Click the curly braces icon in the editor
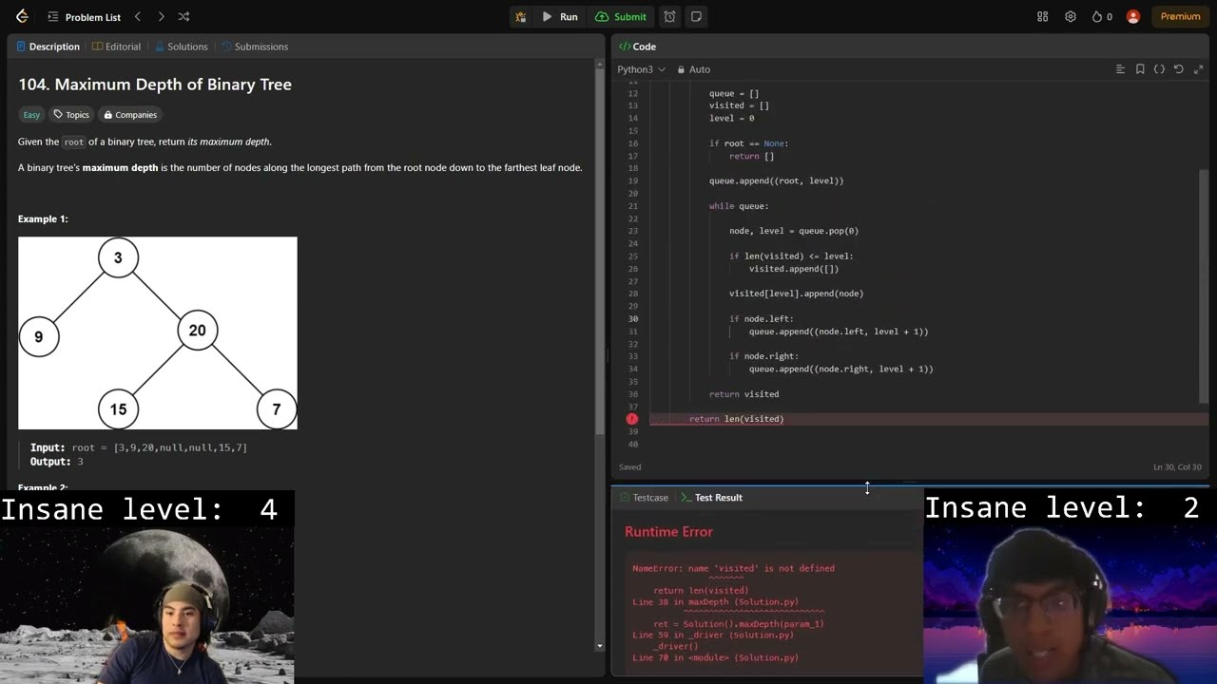Screen dimensions: 1217x684 [1159, 69]
